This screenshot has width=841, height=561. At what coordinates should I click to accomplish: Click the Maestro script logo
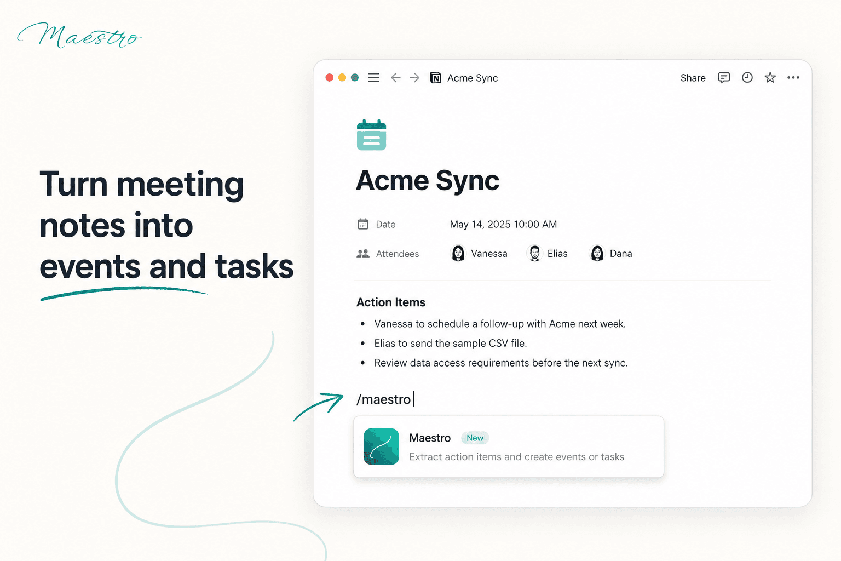coord(79,36)
